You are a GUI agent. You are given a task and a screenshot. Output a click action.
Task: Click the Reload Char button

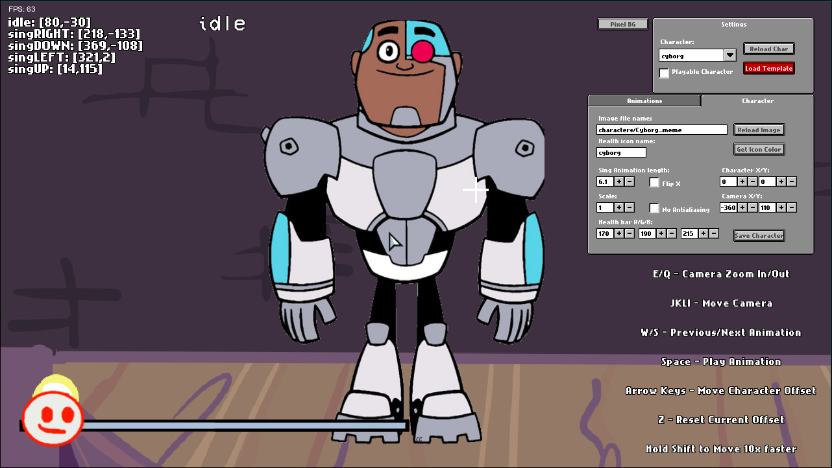point(769,49)
